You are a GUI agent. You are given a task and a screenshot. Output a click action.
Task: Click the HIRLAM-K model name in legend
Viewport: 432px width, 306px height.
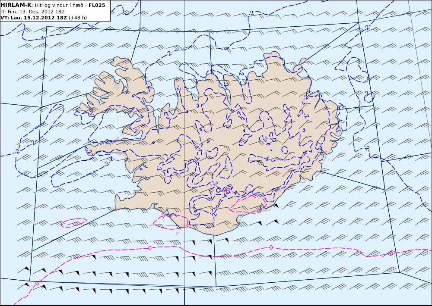(16, 5)
